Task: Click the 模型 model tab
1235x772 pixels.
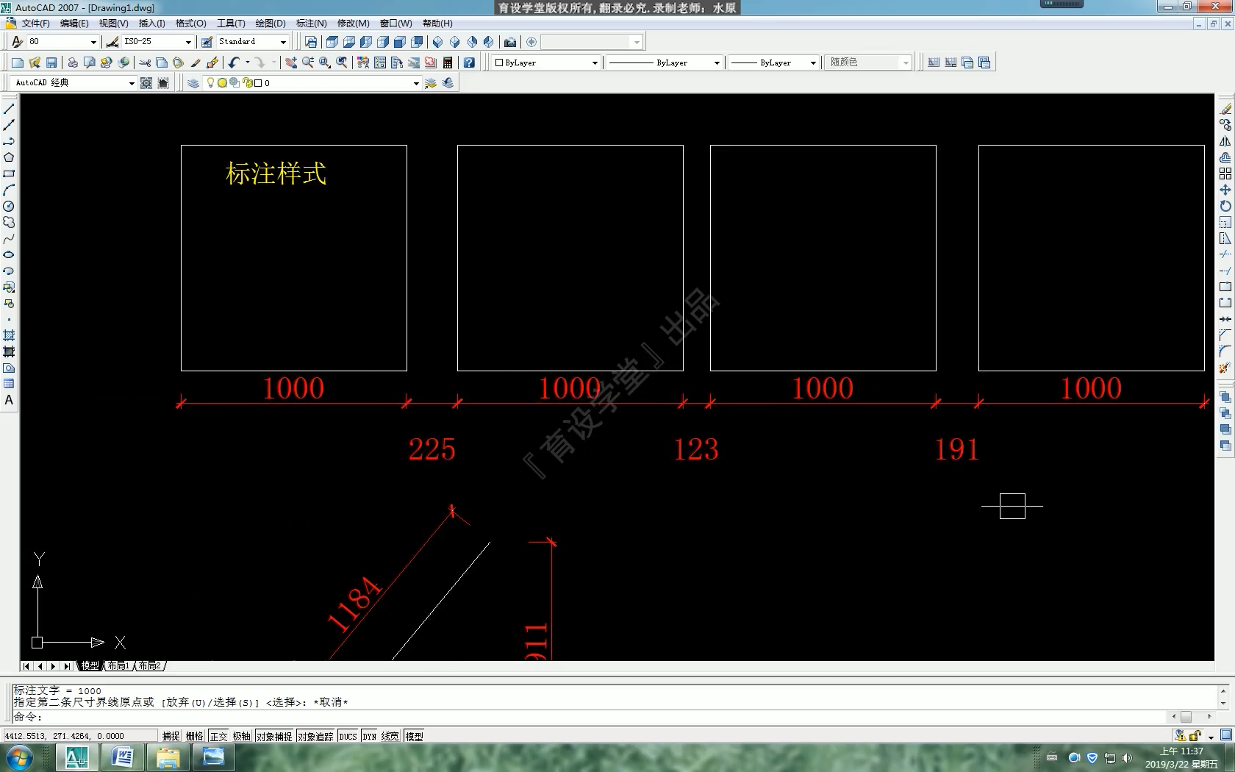Action: pos(90,666)
